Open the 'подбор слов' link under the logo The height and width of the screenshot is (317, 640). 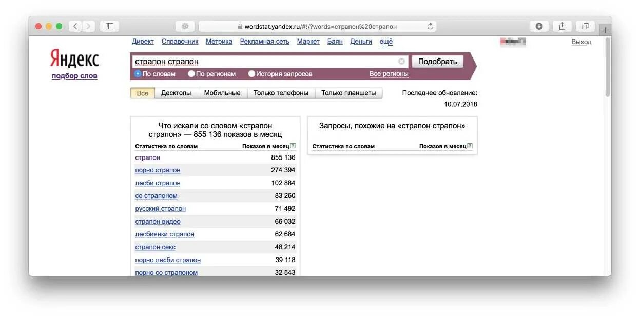(74, 76)
